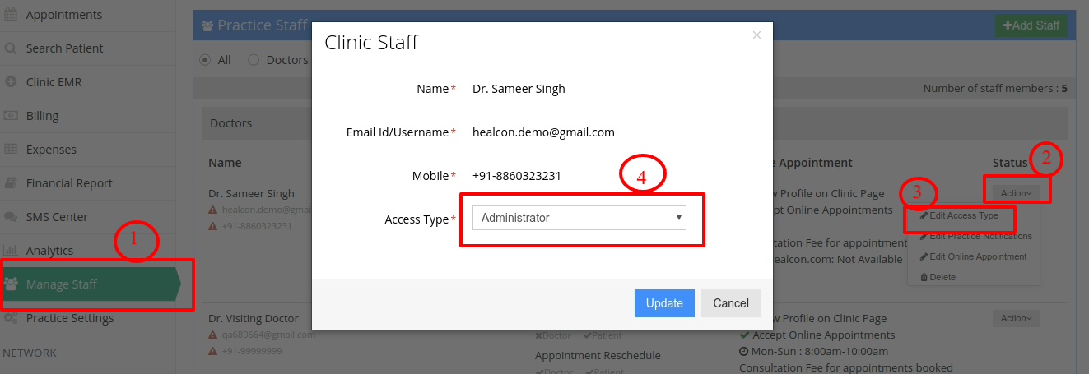Click the green Add Staff button
Screen dimensions: 1089x374
pos(1031,25)
